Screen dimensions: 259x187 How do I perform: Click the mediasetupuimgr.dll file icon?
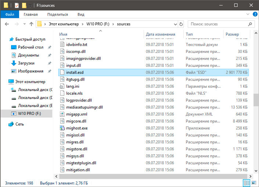(x=62, y=107)
